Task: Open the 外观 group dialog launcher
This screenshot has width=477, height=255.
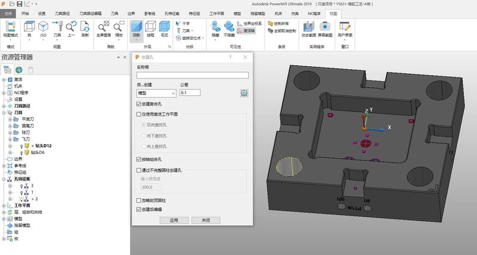Action: tap(169, 47)
